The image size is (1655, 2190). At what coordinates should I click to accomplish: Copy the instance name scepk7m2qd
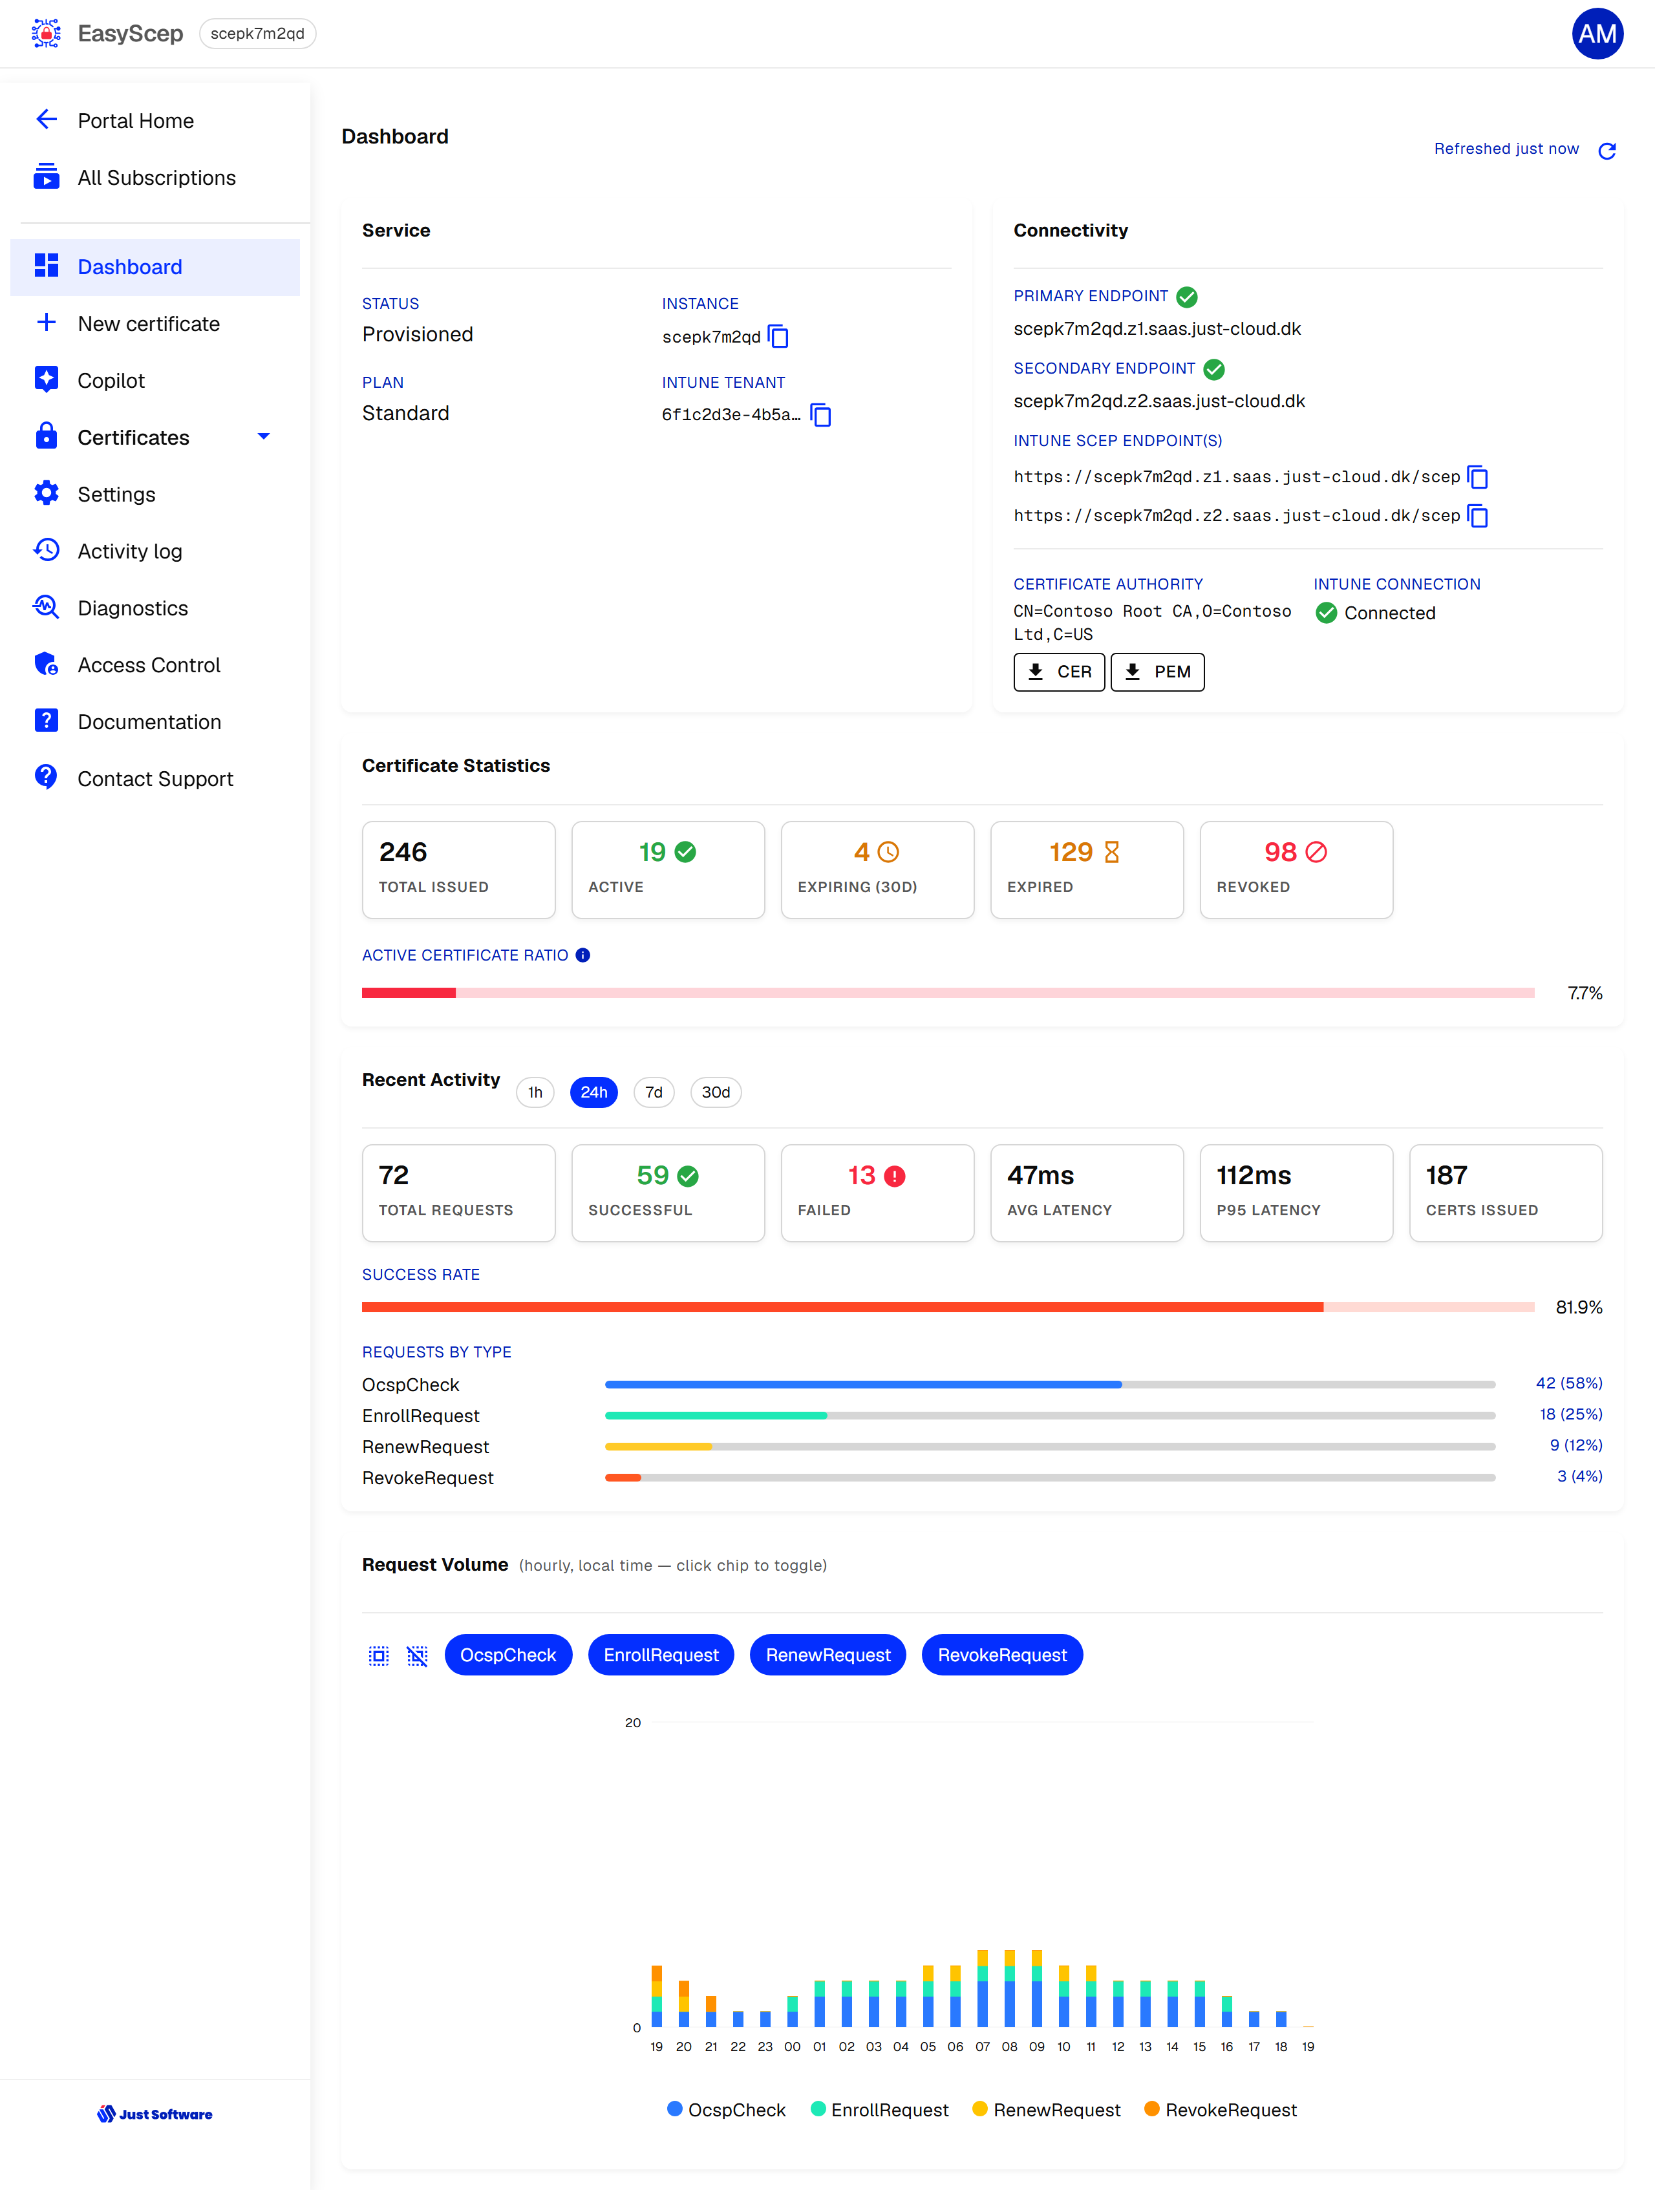[778, 337]
